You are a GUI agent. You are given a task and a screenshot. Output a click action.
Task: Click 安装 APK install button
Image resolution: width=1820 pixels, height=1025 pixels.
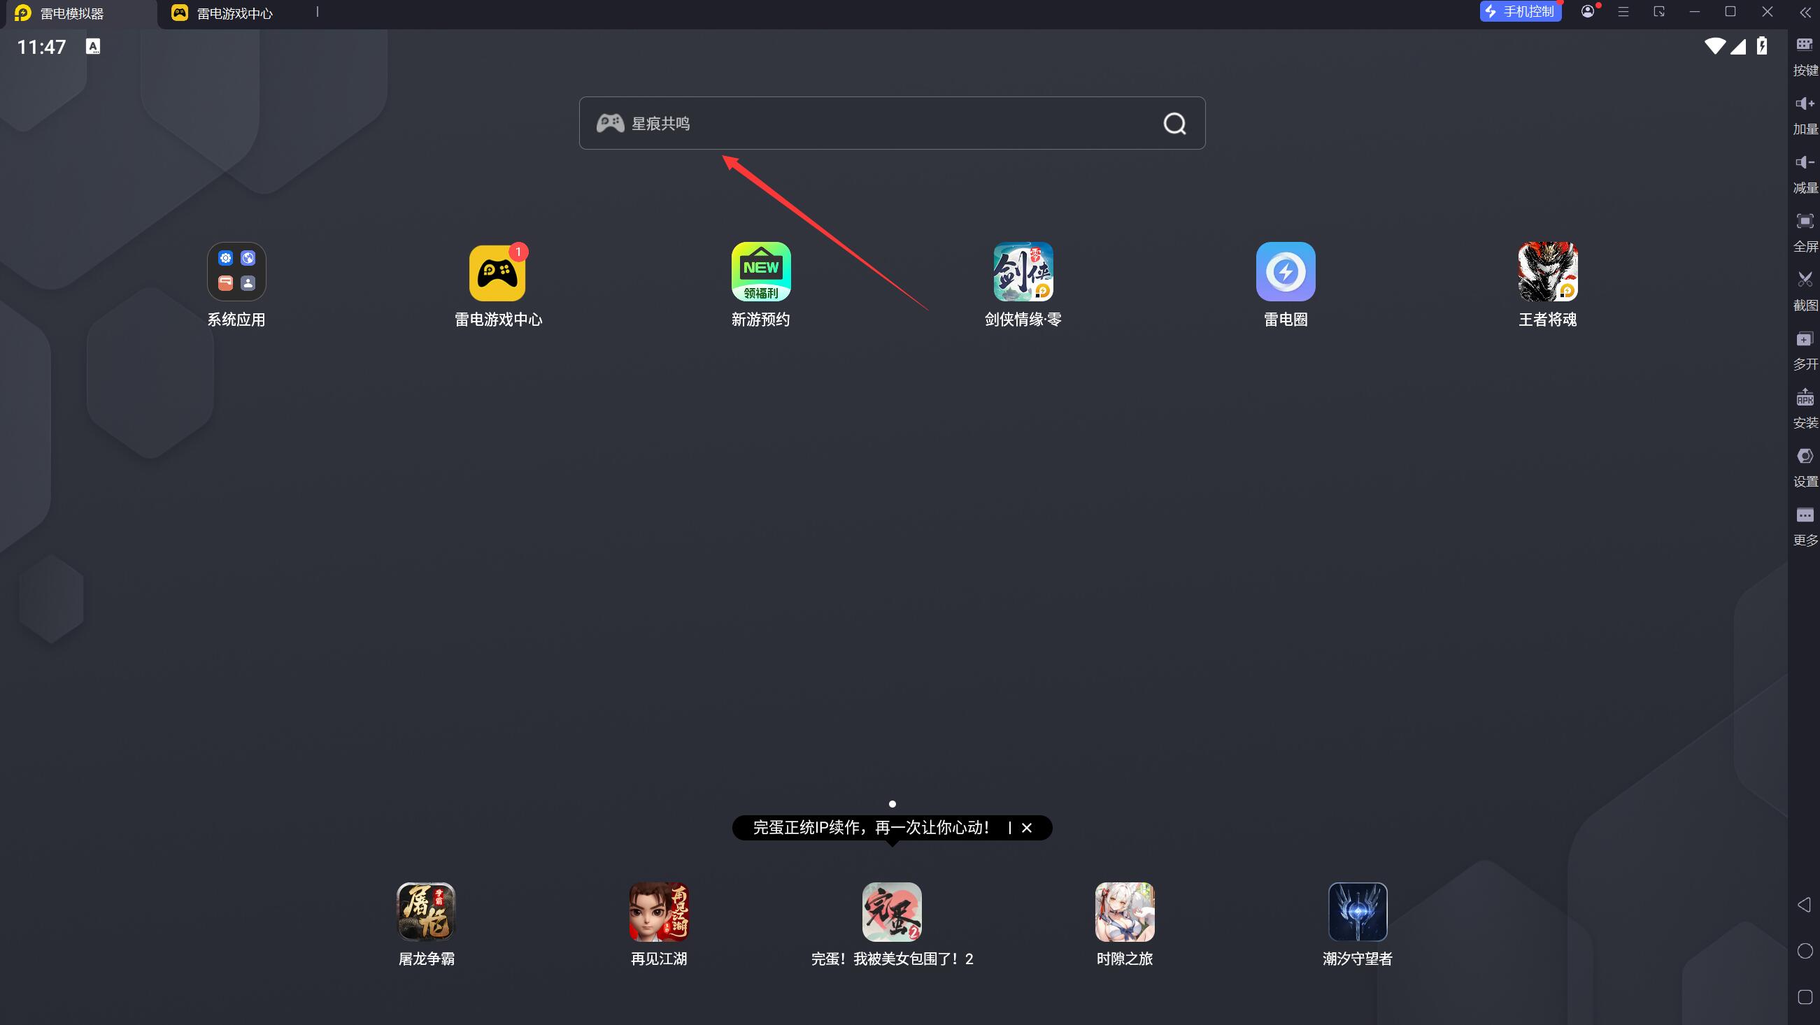coord(1805,408)
